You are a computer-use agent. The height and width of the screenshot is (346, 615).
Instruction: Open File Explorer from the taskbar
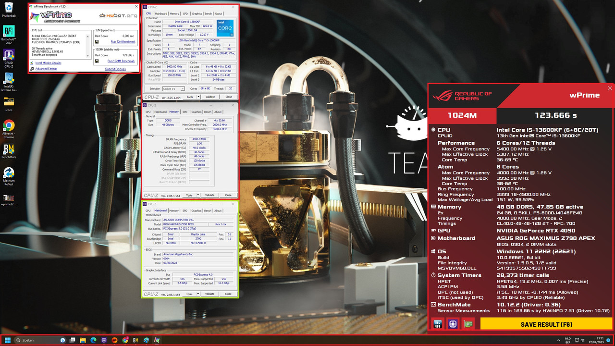[x=83, y=340]
